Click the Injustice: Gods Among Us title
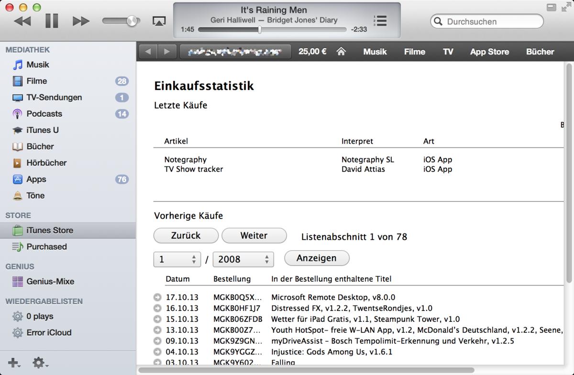The width and height of the screenshot is (574, 375). click(332, 352)
